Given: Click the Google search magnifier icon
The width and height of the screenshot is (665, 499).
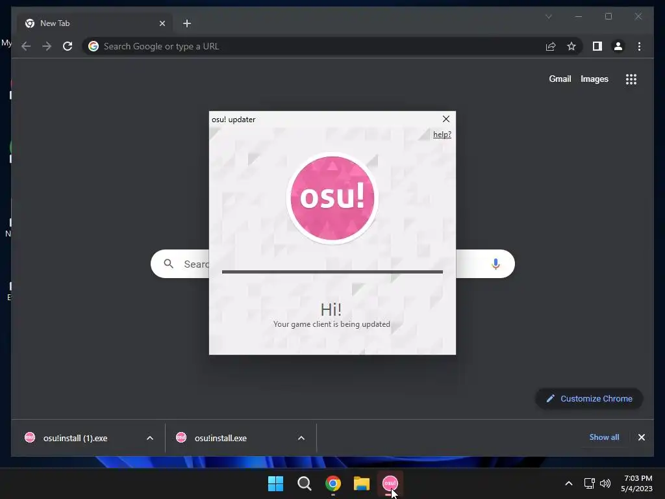Looking at the screenshot, I should tap(168, 264).
